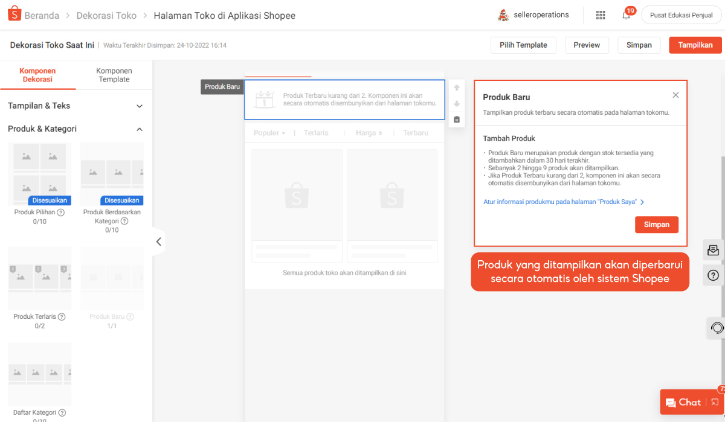Click the inbox icon on right sidebar
The image size is (725, 422).
713,250
